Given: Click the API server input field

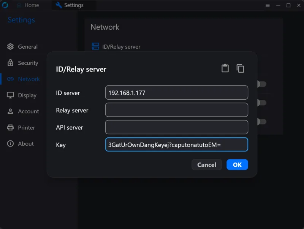Looking at the screenshot, I should tap(177, 127).
